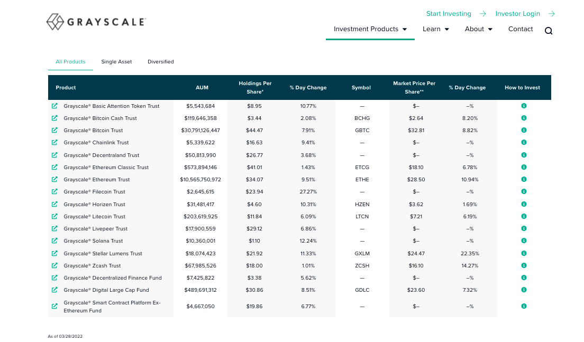
Task: Open external link icon for Bitcoin Trust
Action: point(54,131)
